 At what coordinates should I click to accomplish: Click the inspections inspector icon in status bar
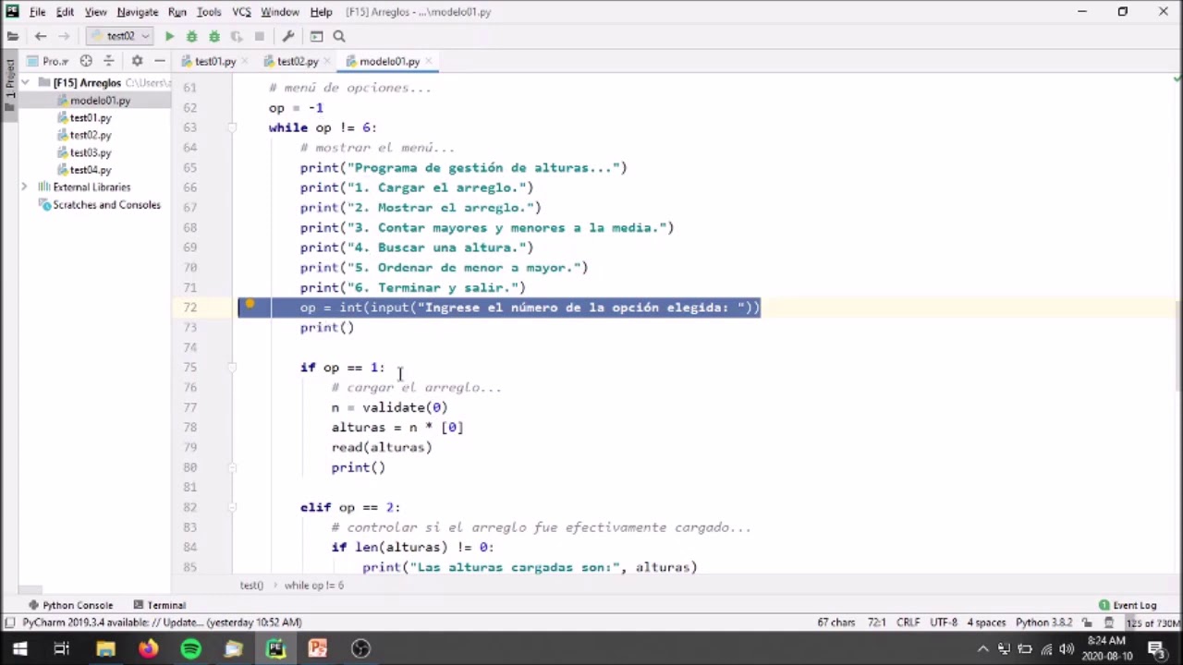click(1109, 623)
